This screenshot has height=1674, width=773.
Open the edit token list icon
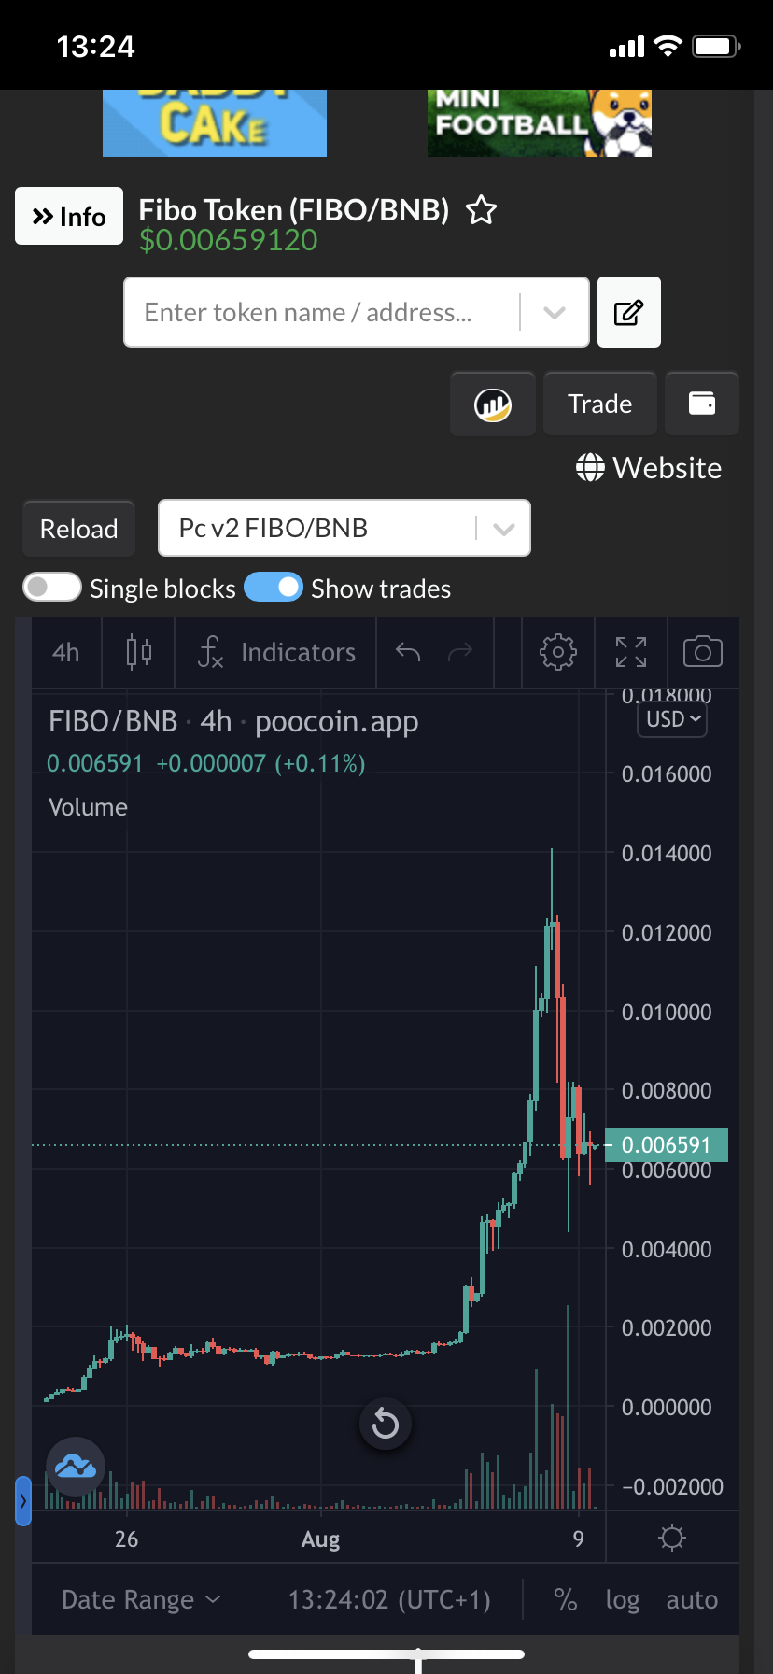(629, 312)
